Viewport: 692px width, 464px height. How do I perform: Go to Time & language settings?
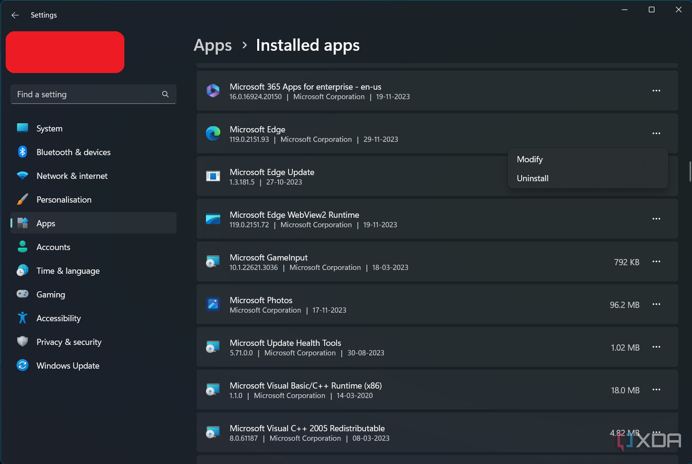click(94, 271)
